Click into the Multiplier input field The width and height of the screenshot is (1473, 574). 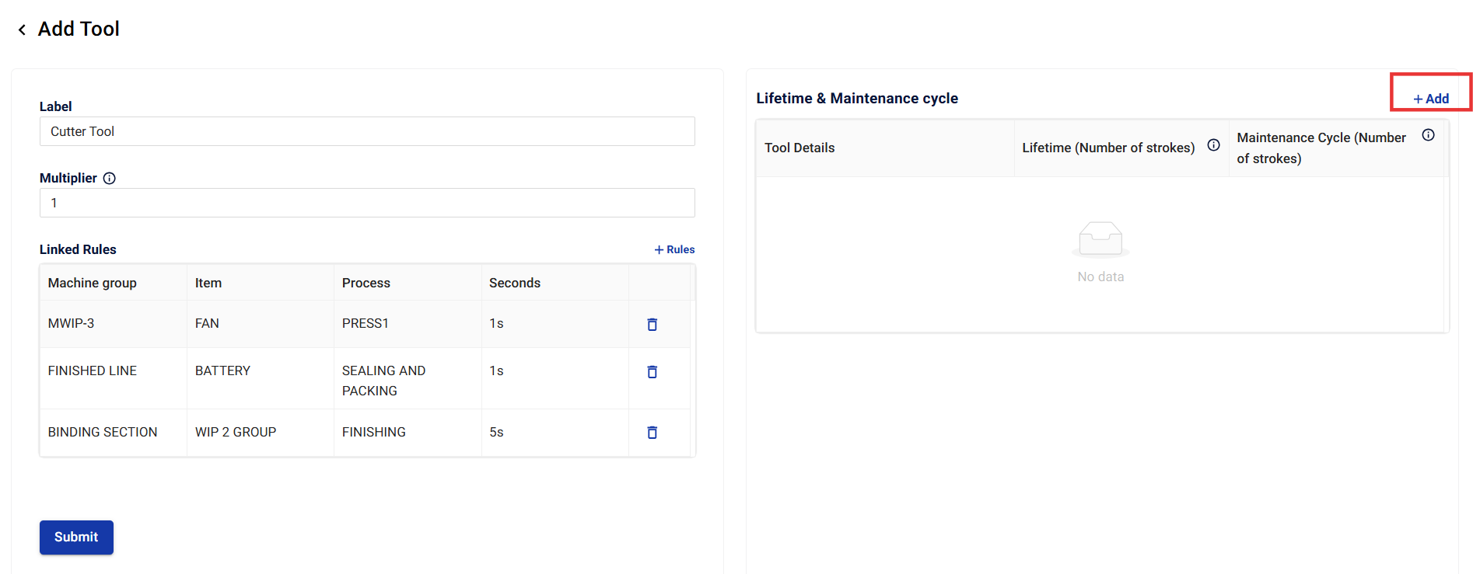(367, 203)
